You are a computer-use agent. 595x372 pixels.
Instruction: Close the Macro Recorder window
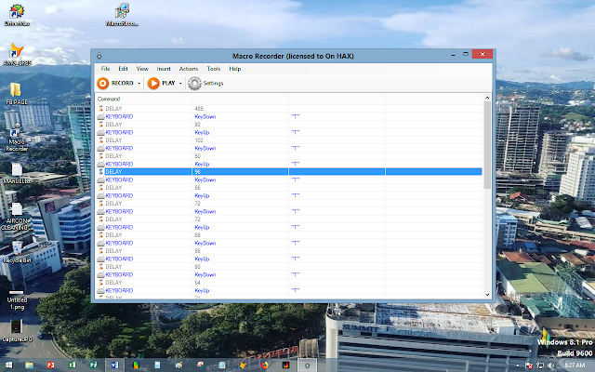click(483, 54)
